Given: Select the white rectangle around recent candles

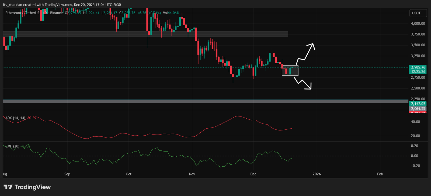Looking at the screenshot, I should [290, 71].
